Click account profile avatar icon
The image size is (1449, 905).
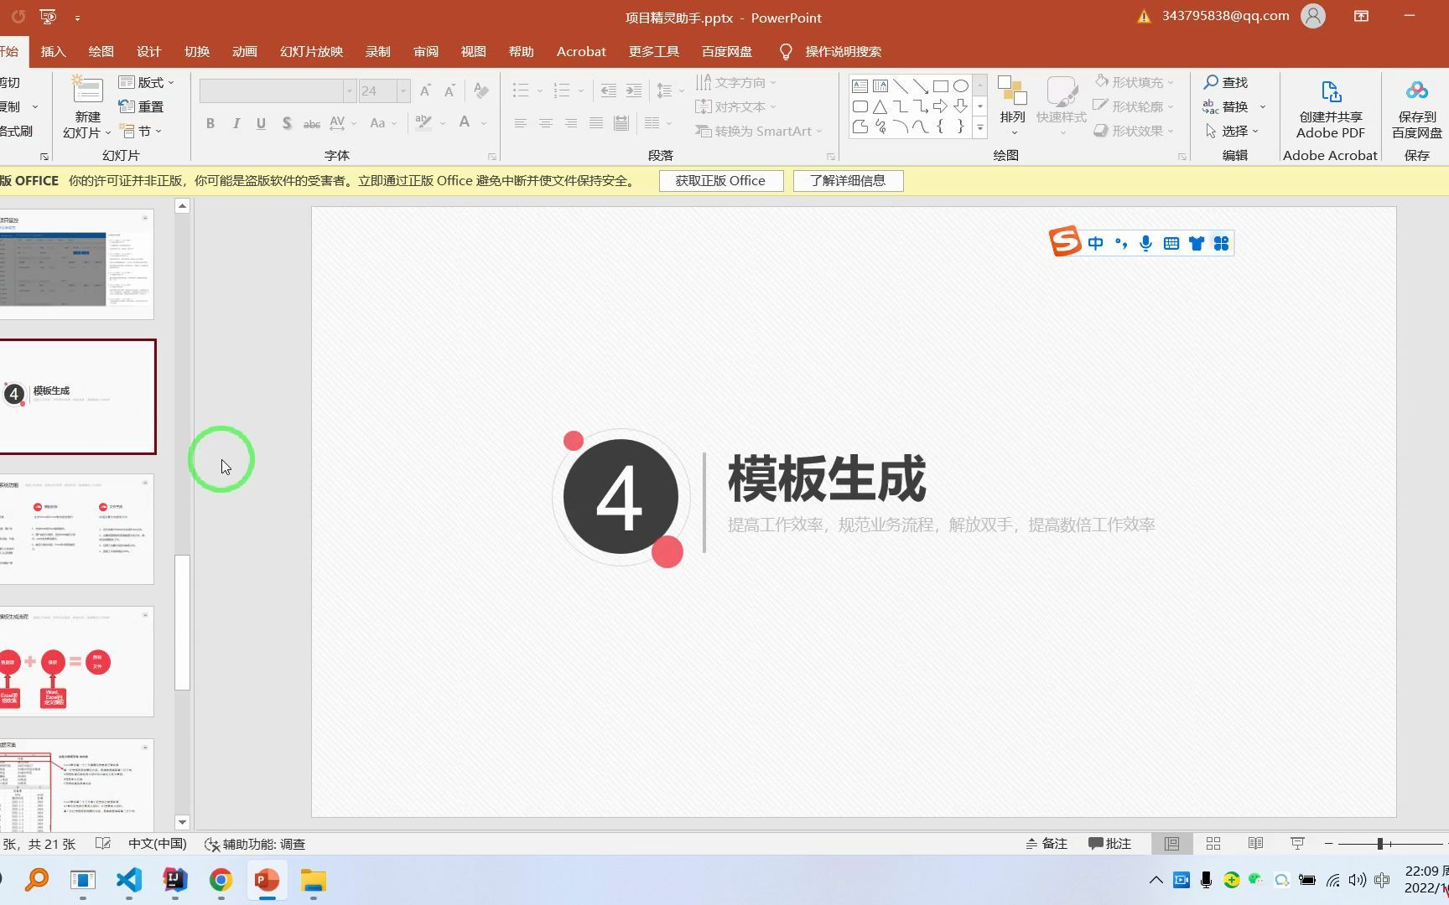click(1313, 16)
